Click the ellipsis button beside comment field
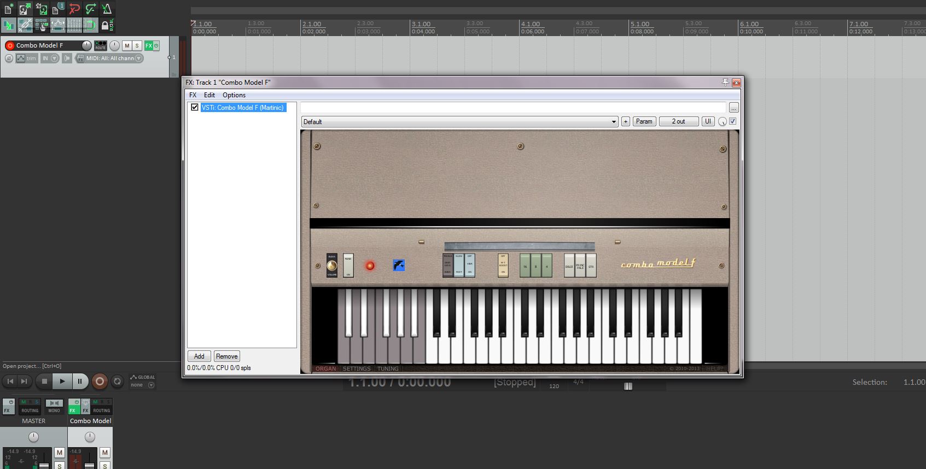Screen dimensions: 926x469 point(733,108)
